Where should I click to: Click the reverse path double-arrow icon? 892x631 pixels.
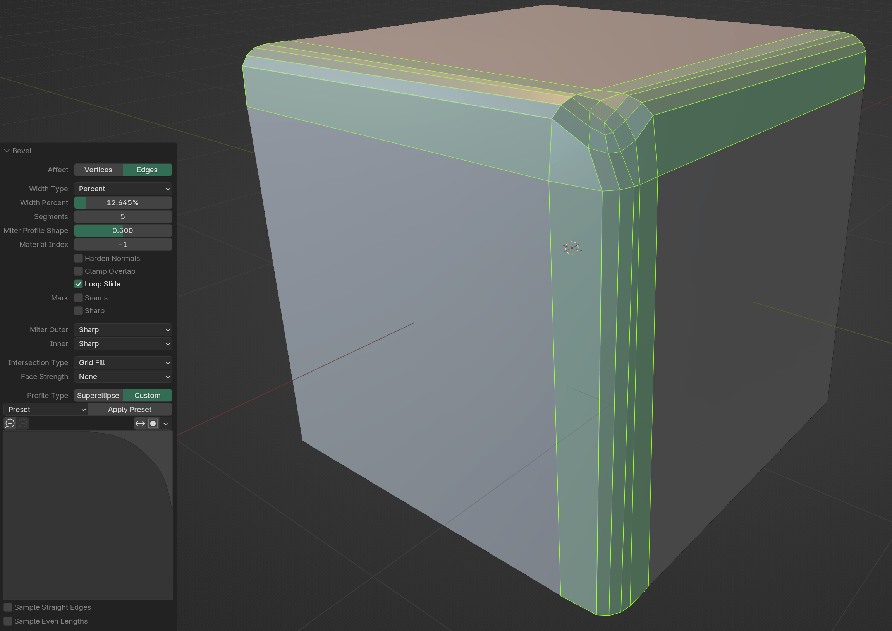tap(140, 423)
